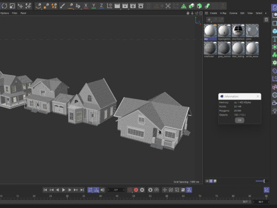Open the material manager View menu

250,13
